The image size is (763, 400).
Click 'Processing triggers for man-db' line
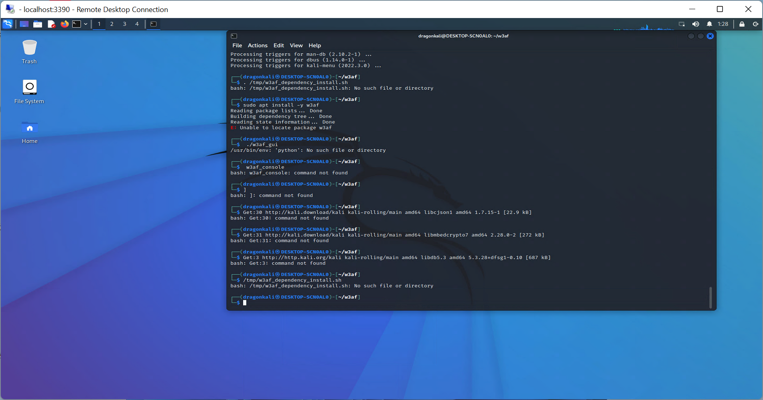click(301, 54)
